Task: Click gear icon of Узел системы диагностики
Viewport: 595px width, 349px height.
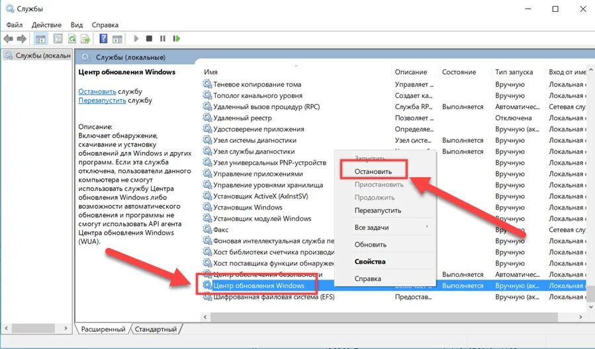Action: pyautogui.click(x=207, y=140)
